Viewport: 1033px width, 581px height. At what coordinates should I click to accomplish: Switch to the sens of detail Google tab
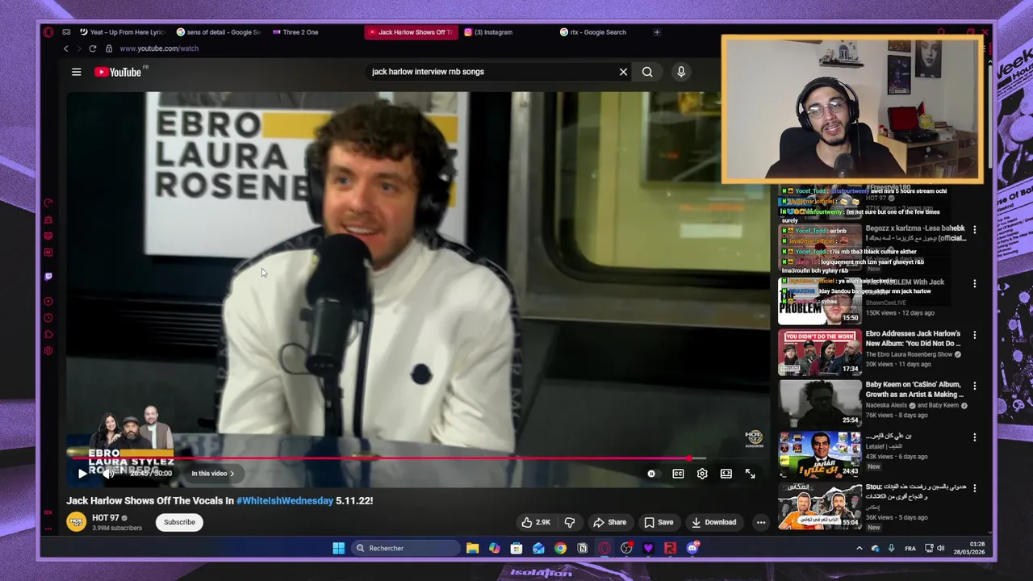point(219,32)
